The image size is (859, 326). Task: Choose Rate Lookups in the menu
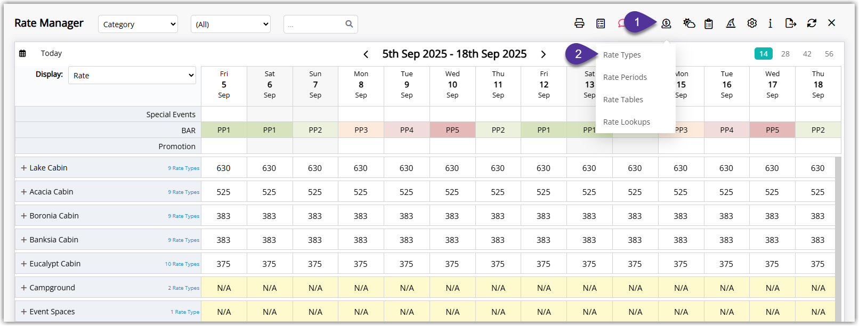627,122
